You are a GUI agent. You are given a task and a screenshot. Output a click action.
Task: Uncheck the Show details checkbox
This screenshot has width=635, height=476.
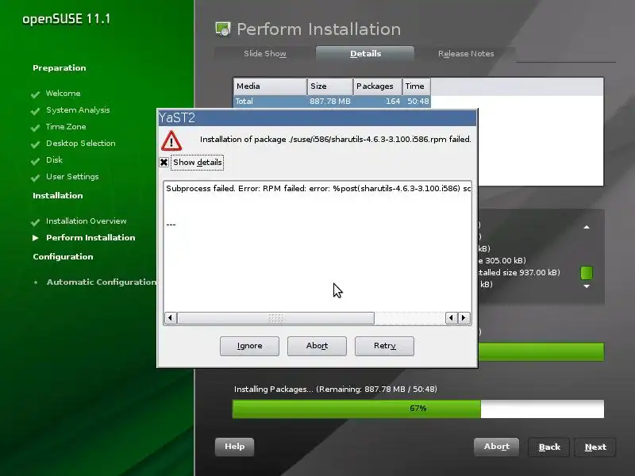(164, 163)
